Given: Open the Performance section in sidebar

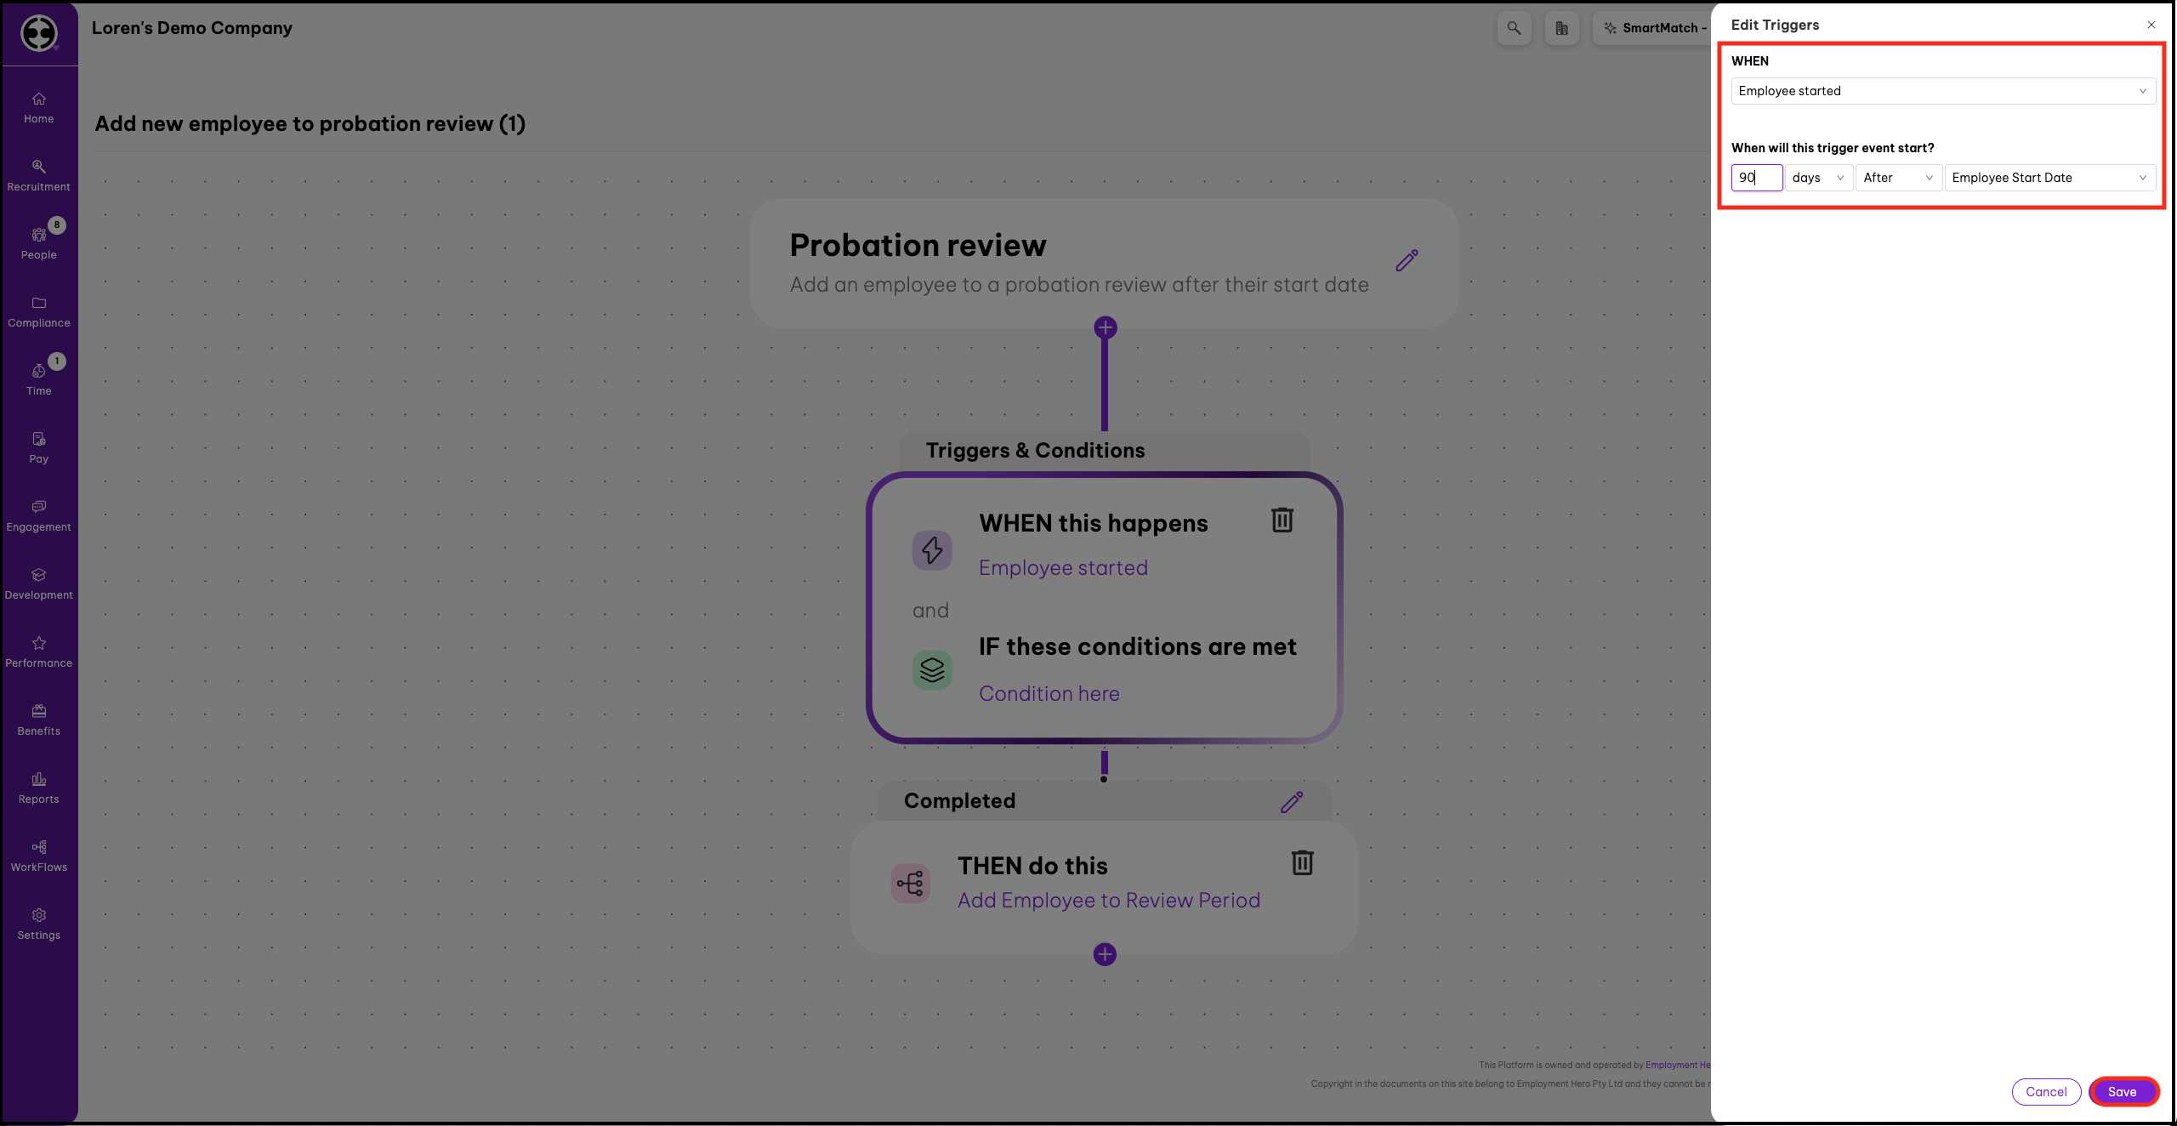Looking at the screenshot, I should [39, 651].
